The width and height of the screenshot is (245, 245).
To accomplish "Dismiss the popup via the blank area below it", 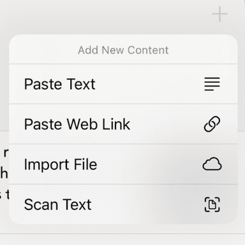I will [122, 228].
